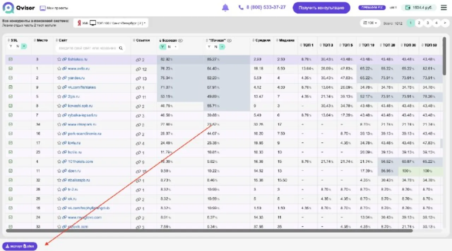Click the table's horizontal scrollbar
Screen dimensions: 452x251
[209, 231]
